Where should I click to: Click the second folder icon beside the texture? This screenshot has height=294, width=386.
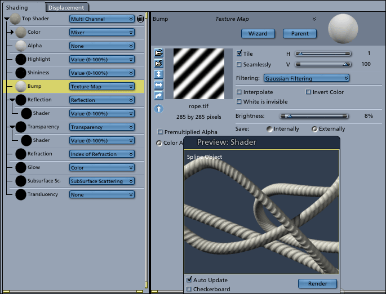tap(159, 64)
